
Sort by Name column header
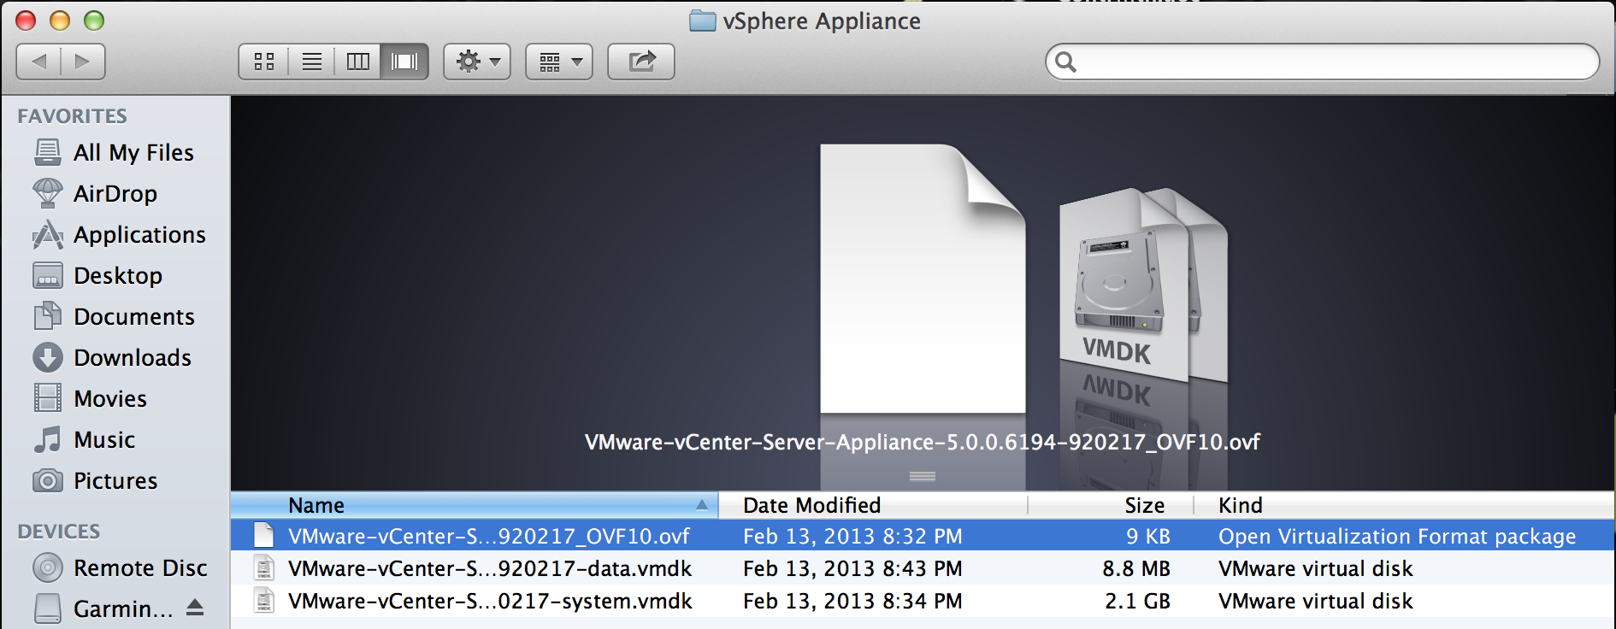(x=474, y=505)
